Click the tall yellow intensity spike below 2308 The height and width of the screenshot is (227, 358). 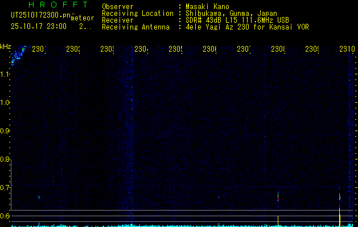tap(278, 221)
